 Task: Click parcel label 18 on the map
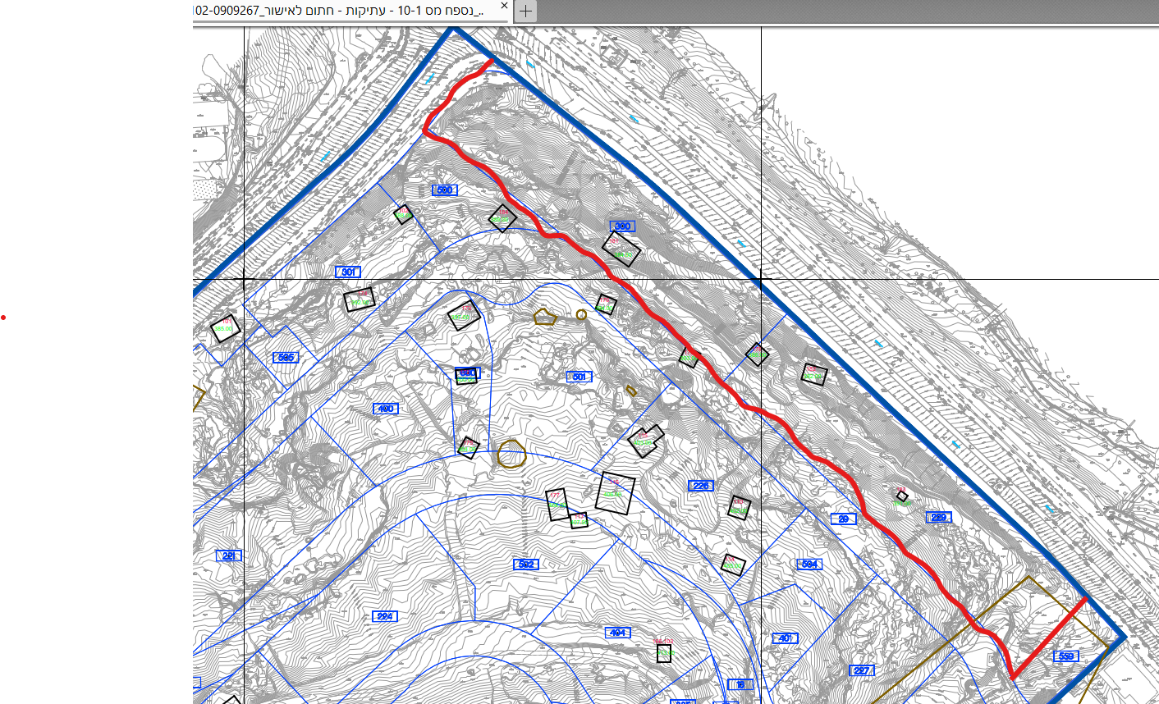(740, 685)
